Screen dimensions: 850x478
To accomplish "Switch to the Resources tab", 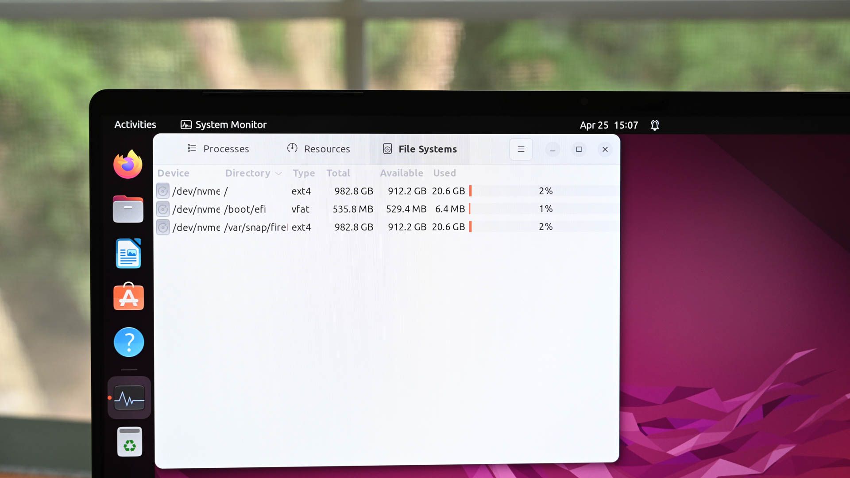I will pyautogui.click(x=318, y=149).
